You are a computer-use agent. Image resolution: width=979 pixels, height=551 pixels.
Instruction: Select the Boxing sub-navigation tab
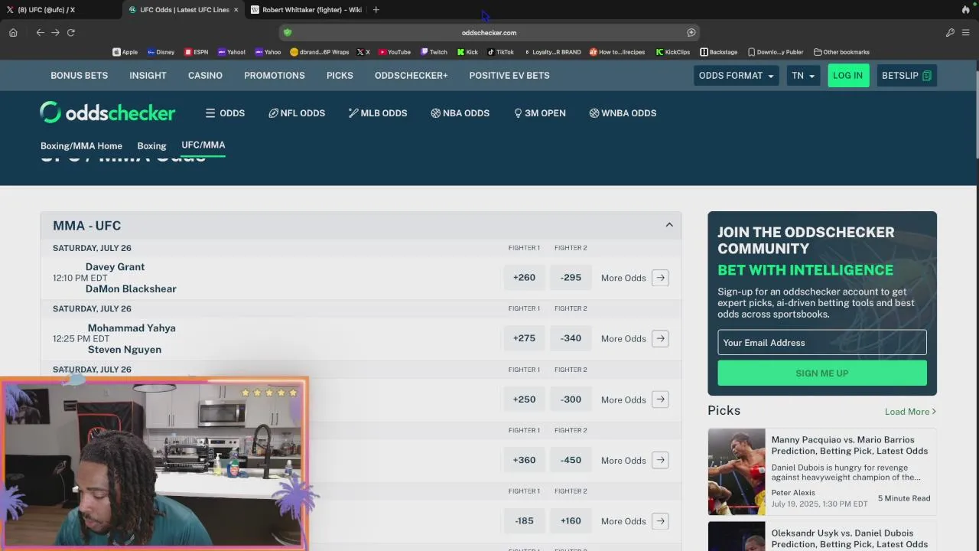coord(151,145)
